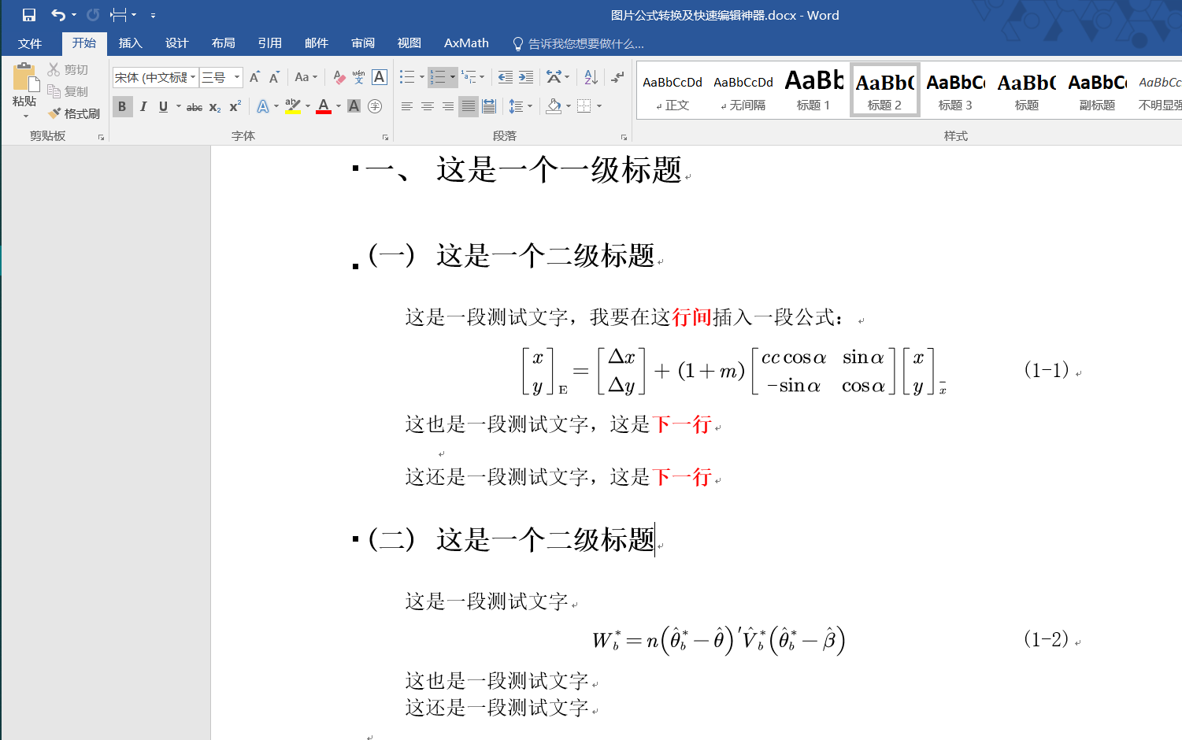The image size is (1182, 740).
Task: Apply the 正文 style
Action: pos(673,91)
